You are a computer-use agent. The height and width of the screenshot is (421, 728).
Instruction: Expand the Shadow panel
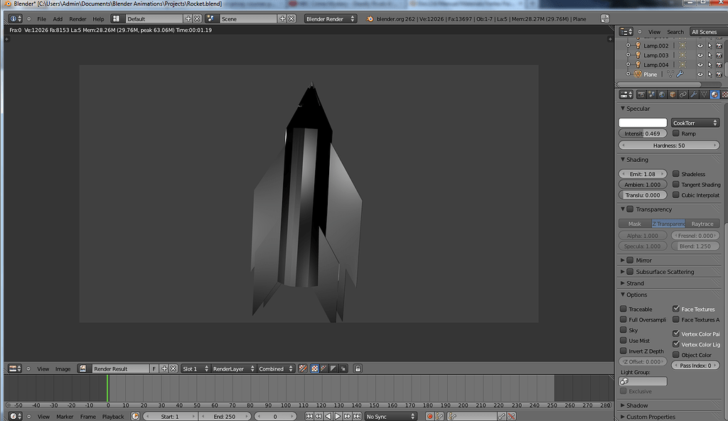pyautogui.click(x=623, y=405)
